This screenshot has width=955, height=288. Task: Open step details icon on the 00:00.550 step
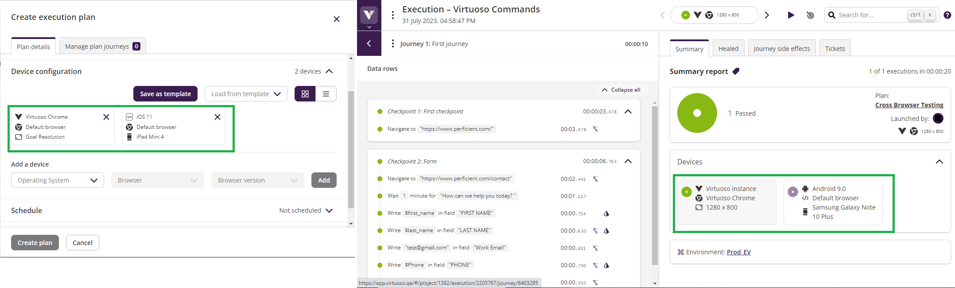tap(595, 283)
